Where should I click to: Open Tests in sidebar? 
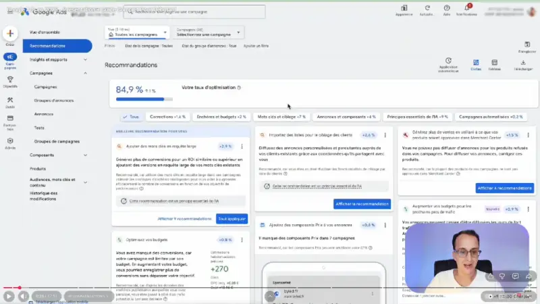pyautogui.click(x=39, y=128)
